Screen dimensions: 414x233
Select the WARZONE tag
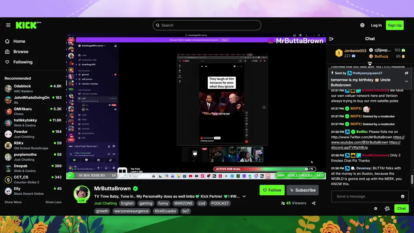(x=183, y=203)
